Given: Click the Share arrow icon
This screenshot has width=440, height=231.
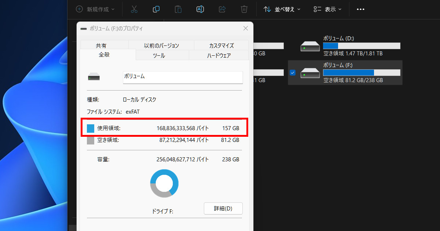Looking at the screenshot, I should (x=222, y=9).
